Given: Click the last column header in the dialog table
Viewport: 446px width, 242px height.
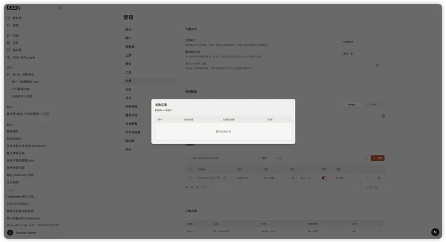Looking at the screenshot, I should (270, 119).
